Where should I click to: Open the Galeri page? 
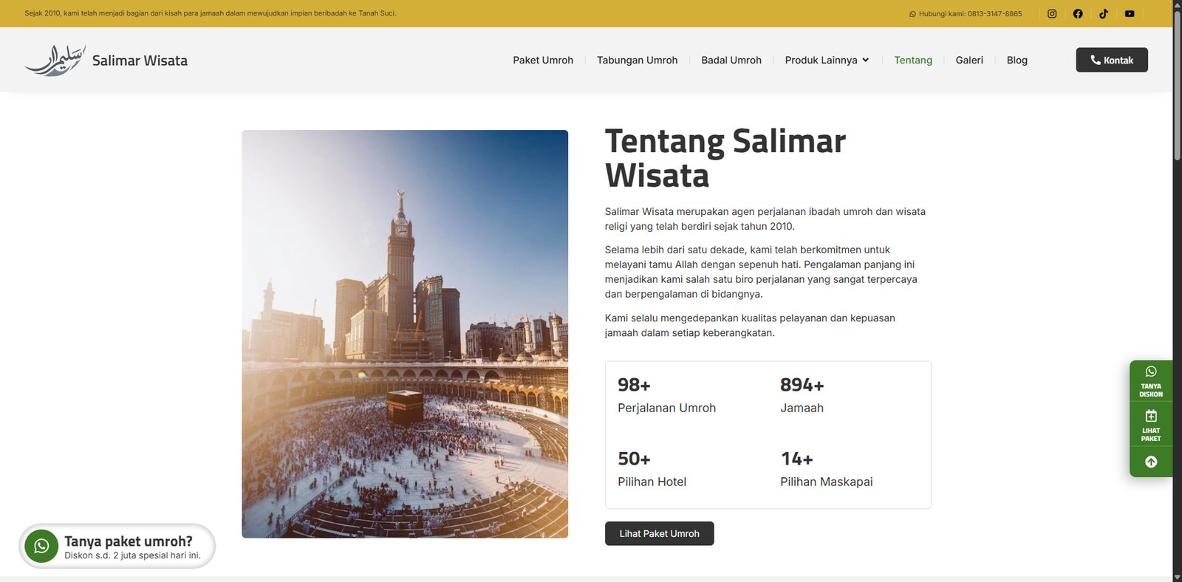tap(969, 61)
